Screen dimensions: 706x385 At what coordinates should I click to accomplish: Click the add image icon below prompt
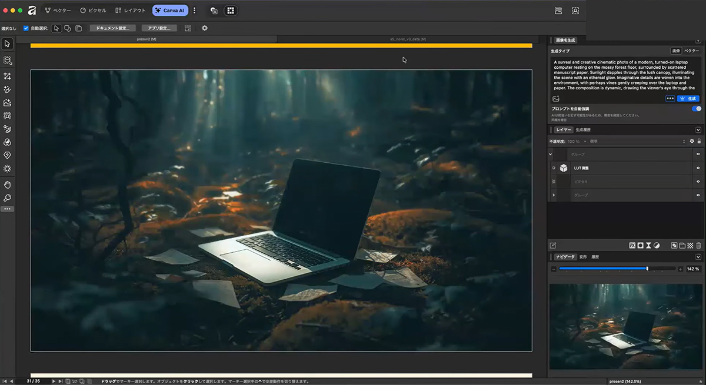556,99
